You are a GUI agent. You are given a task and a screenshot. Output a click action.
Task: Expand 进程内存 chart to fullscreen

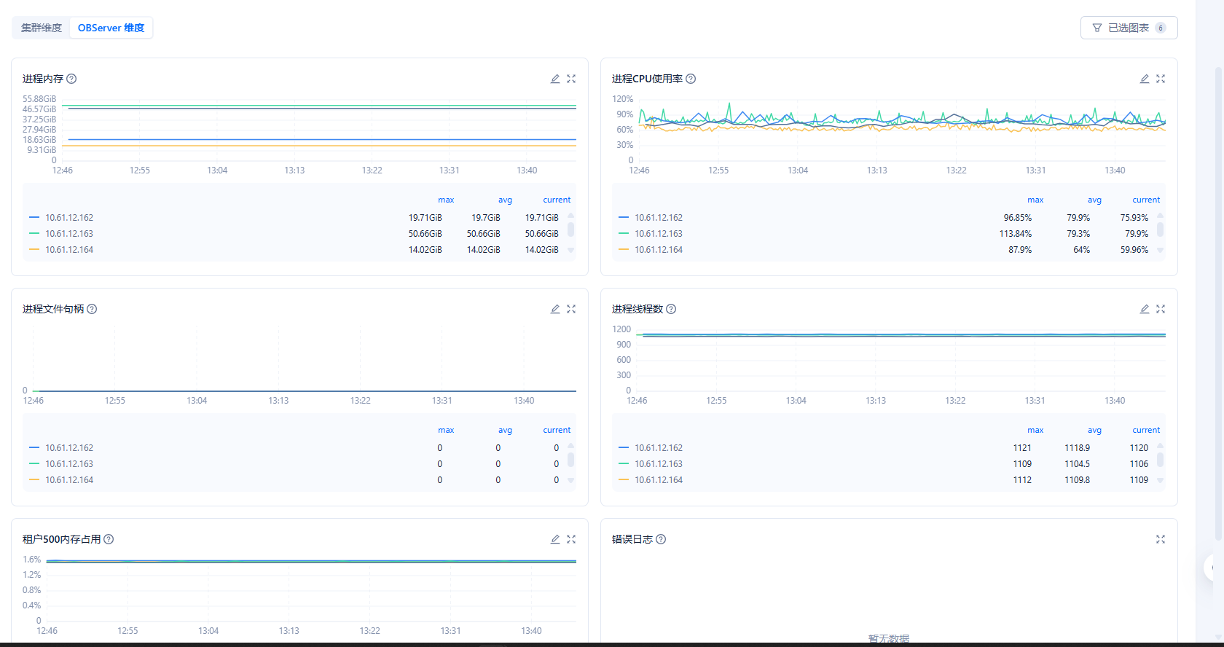point(571,79)
